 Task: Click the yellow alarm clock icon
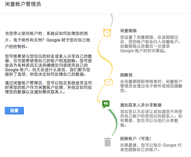(107, 33)
